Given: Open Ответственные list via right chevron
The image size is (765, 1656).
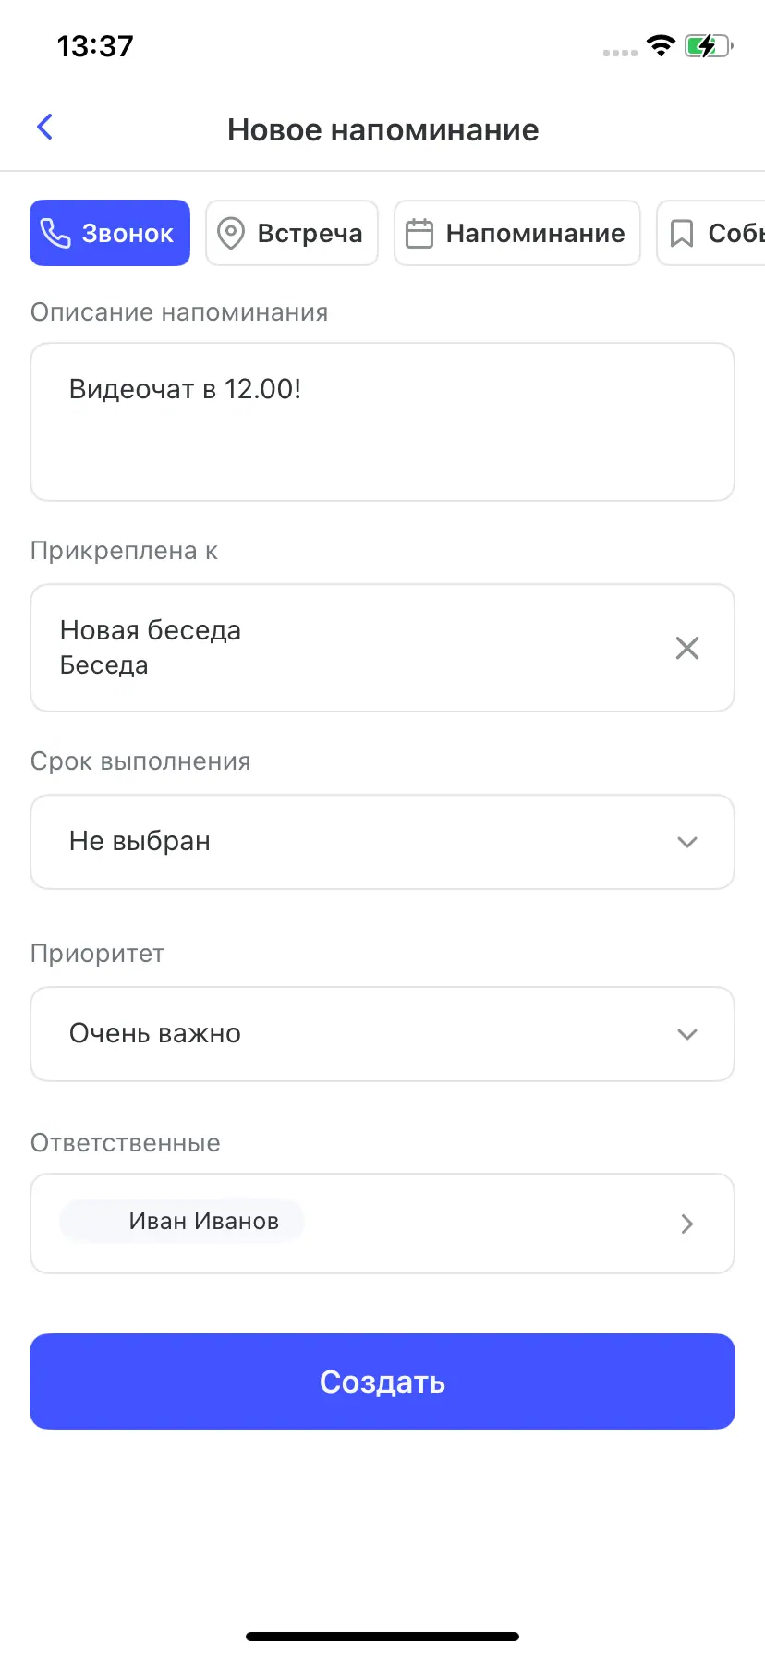Looking at the screenshot, I should tap(686, 1224).
